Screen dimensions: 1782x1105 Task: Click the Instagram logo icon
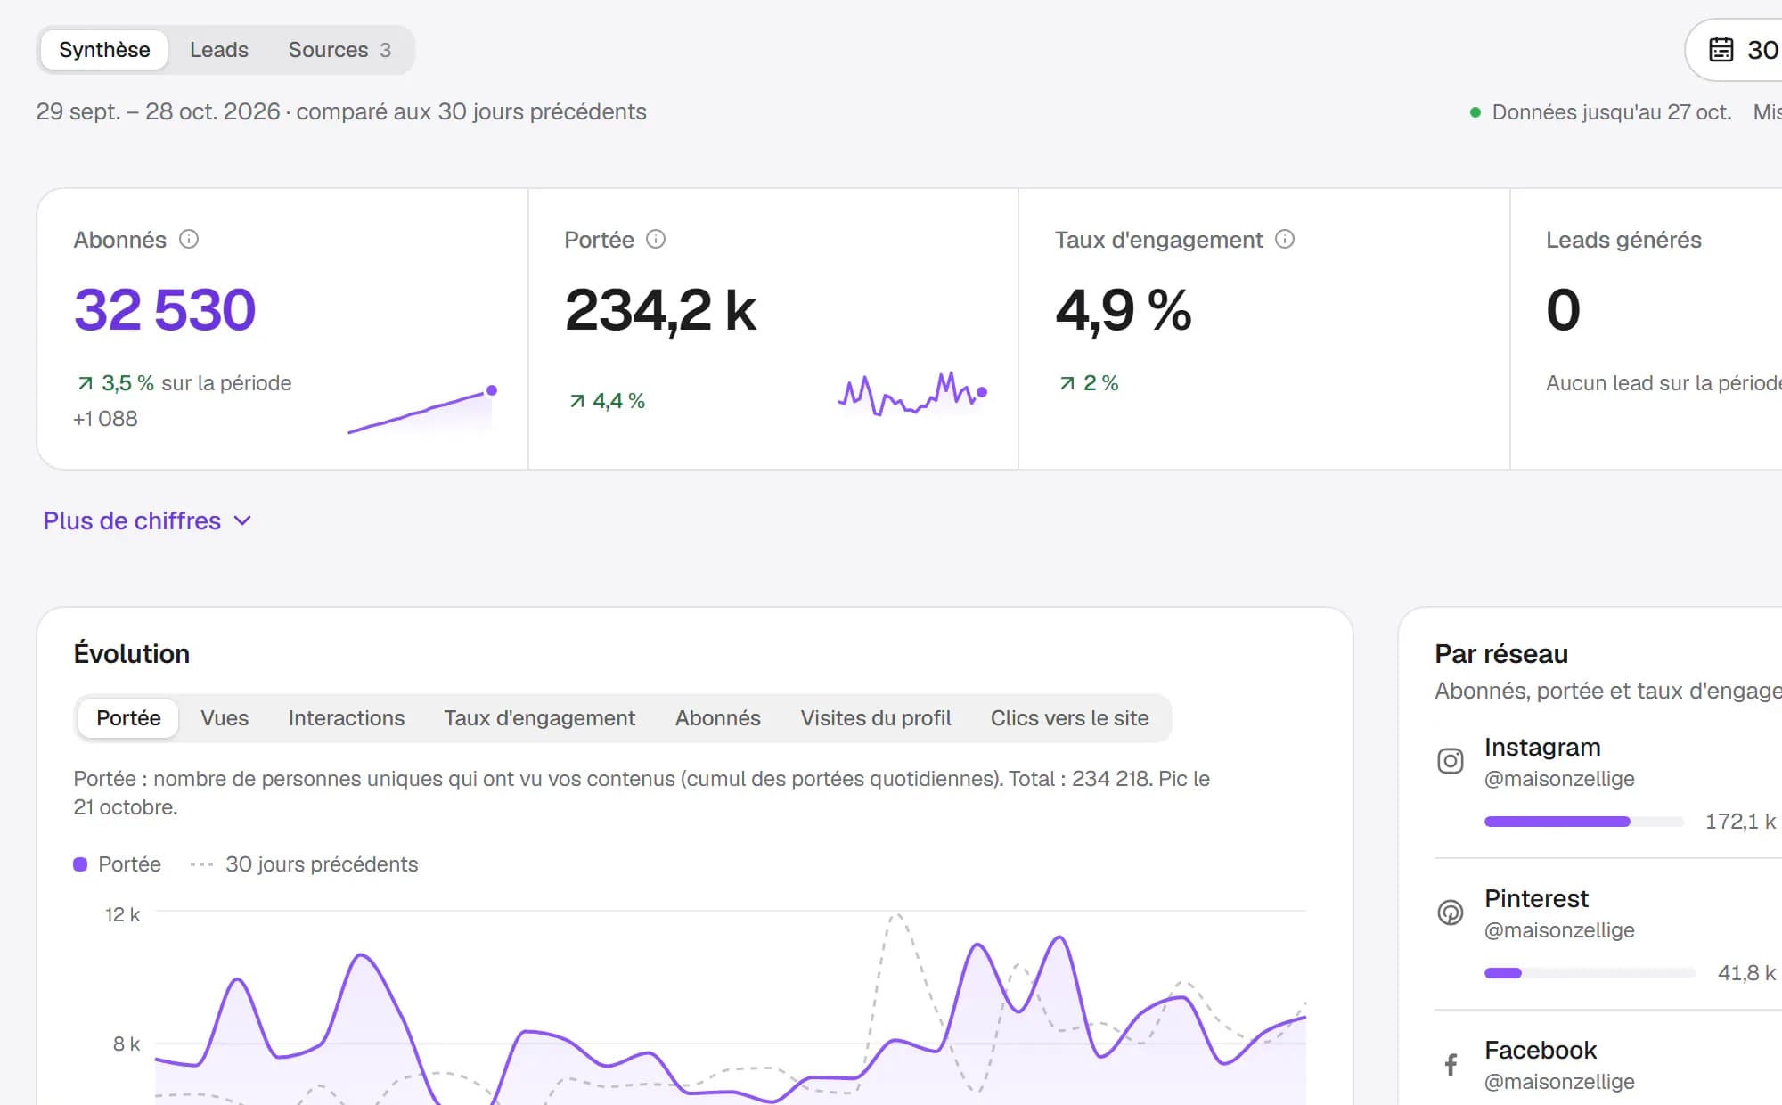point(1451,761)
